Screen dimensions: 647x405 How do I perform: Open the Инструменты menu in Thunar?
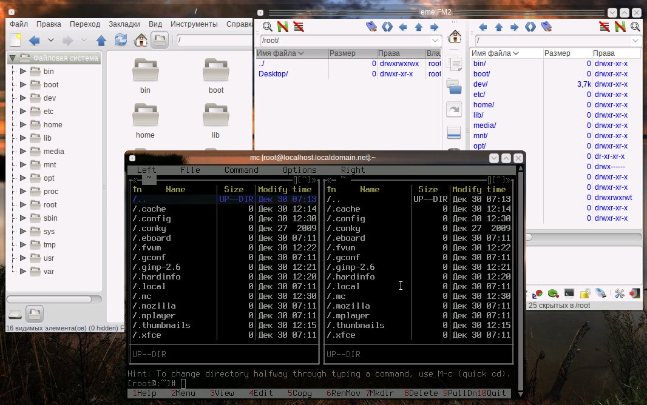[194, 24]
